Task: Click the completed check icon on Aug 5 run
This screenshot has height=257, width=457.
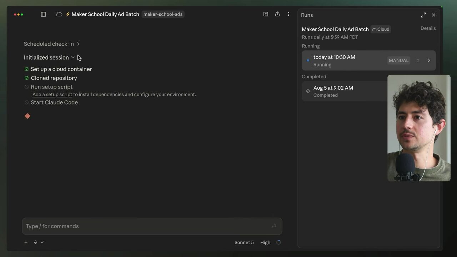Action: point(308,91)
